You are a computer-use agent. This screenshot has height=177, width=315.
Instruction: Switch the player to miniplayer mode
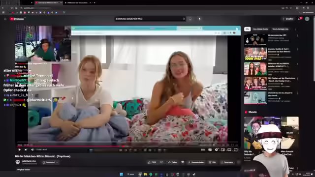click(223, 149)
